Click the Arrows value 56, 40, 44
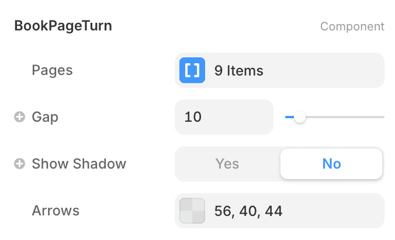Viewport: 395px width, 240px height. (x=248, y=211)
